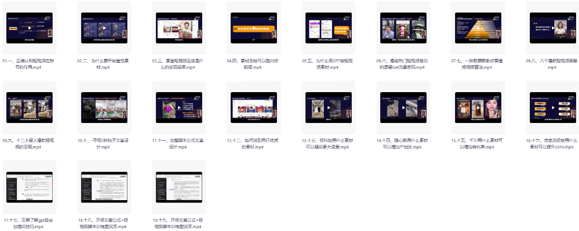Click thumbnail for 03 暴富短视频 video
This screenshot has width=579, height=231.
click(x=179, y=28)
